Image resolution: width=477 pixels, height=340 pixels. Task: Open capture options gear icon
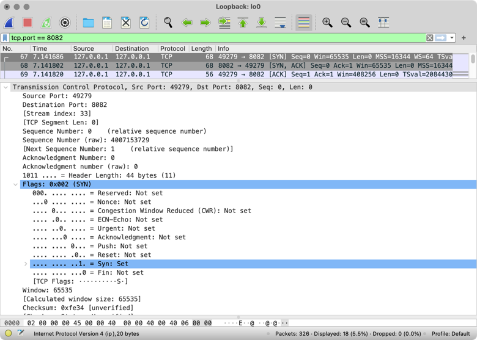[x=65, y=23]
